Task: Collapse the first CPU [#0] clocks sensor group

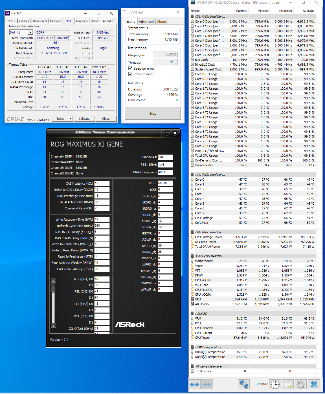Action: 192,17
